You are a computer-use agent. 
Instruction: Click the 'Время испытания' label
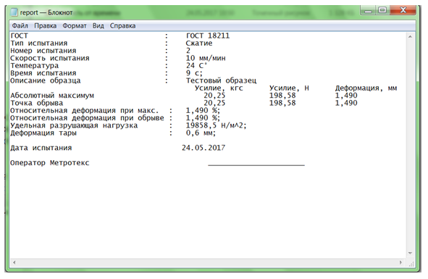pos(43,73)
